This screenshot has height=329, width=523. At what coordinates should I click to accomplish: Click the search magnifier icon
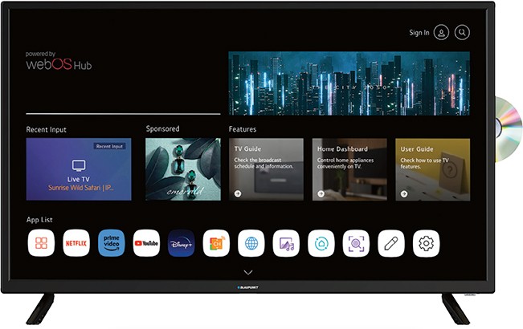pyautogui.click(x=462, y=32)
